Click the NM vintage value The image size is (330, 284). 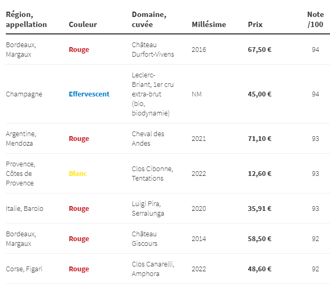(197, 94)
